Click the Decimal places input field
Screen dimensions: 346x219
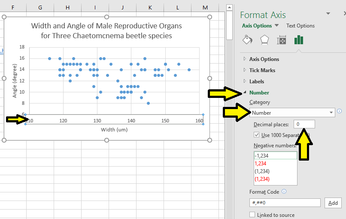(304, 124)
